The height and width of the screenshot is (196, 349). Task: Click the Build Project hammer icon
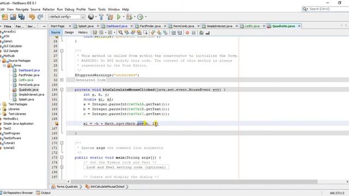point(101,17)
